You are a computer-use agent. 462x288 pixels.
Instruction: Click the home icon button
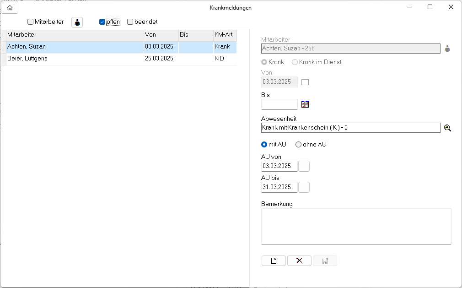click(x=10, y=8)
